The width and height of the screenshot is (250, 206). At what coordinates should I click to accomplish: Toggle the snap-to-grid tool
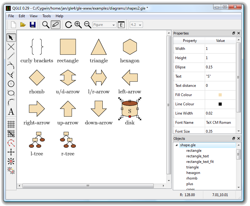click(11, 134)
